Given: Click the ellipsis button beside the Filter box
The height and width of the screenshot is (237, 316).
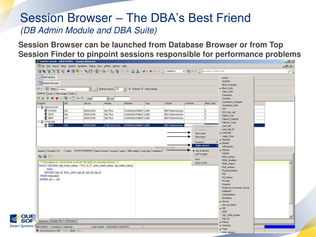Looking at the screenshot, I should (x=95, y=89).
